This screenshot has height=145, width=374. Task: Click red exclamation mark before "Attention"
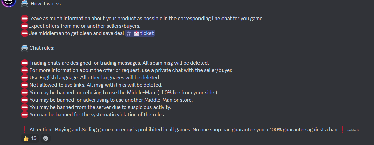pos(25,130)
